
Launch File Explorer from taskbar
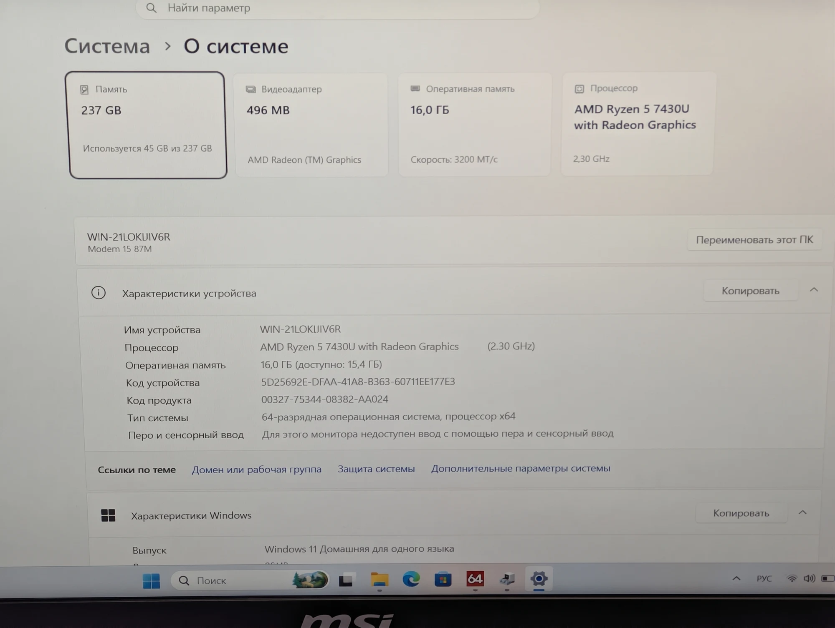(x=379, y=580)
